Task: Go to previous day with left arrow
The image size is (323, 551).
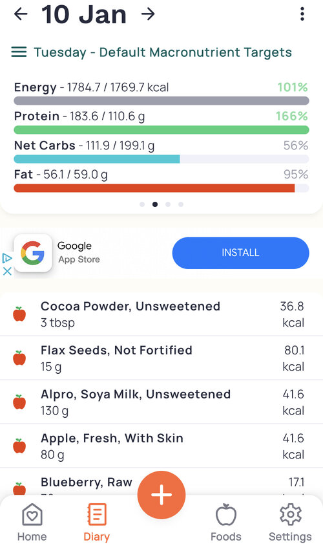Action: click(x=21, y=14)
